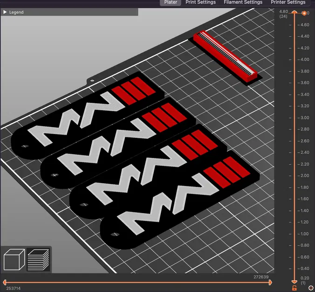315x292 pixels.
Task: Select the red wipe tower block
Action: coord(226,57)
